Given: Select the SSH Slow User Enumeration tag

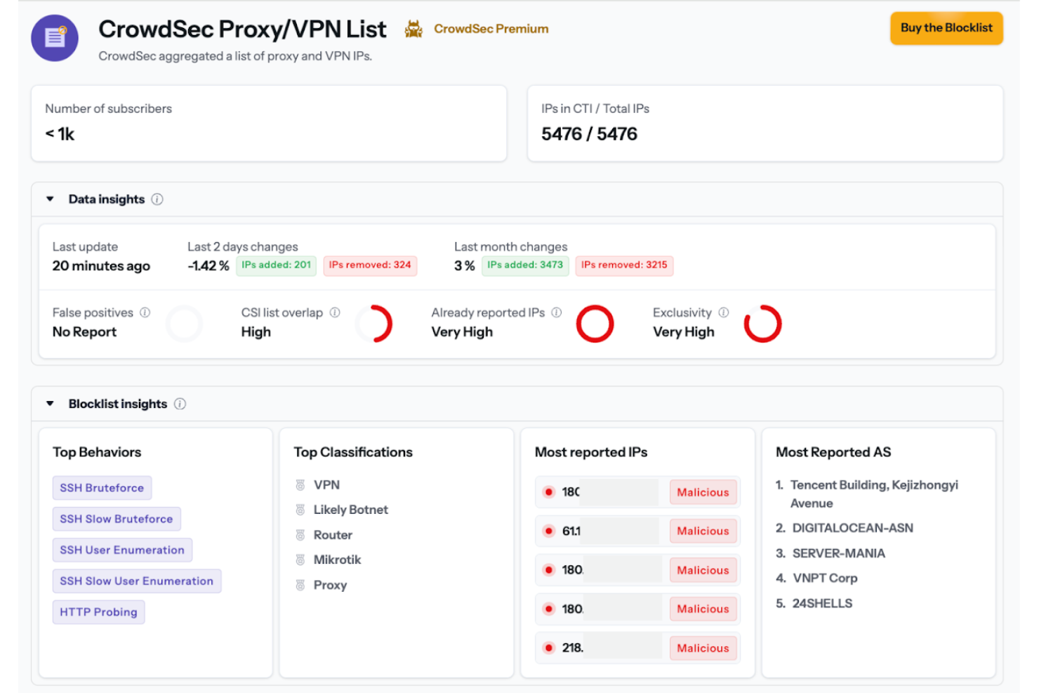Looking at the screenshot, I should click(137, 581).
